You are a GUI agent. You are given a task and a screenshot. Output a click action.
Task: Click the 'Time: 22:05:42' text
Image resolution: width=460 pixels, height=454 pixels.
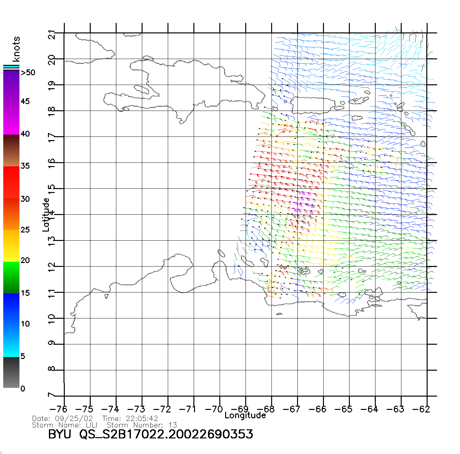tap(130, 419)
